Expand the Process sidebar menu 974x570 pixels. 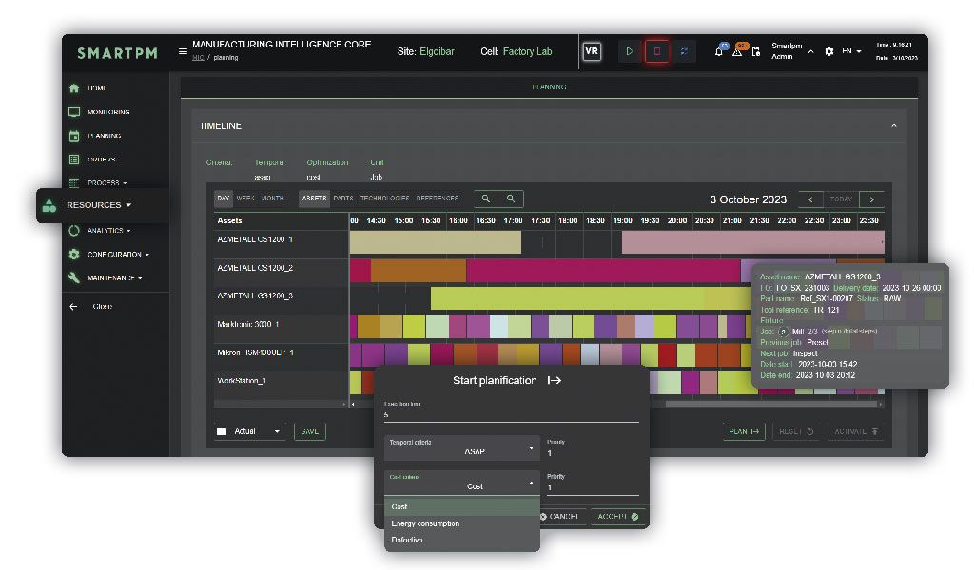pyautogui.click(x=99, y=183)
